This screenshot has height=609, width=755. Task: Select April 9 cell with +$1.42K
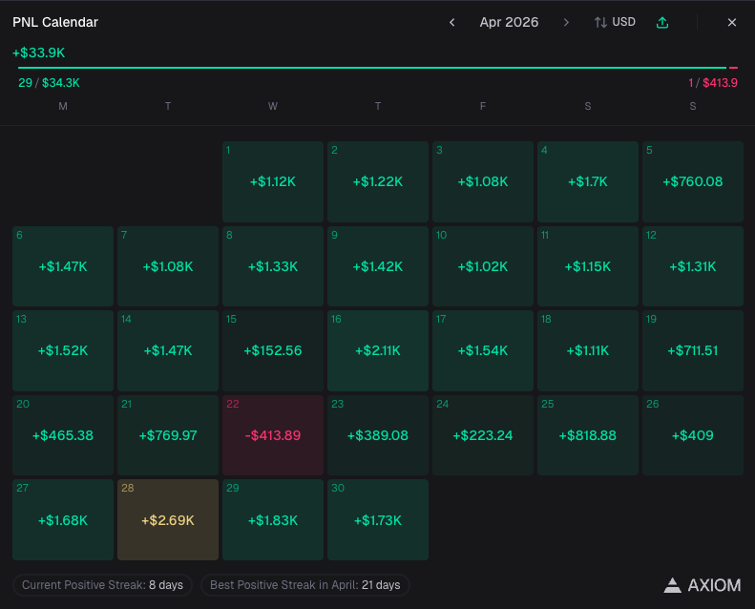click(x=378, y=266)
